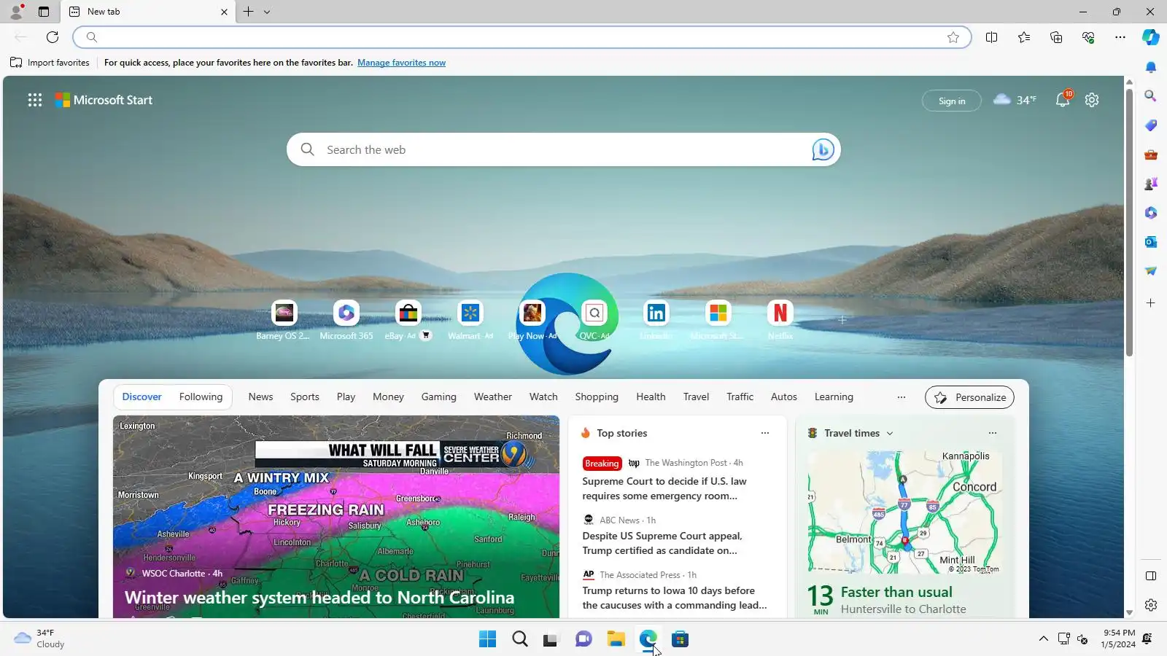
Task: Select the Traffic category
Action: (x=740, y=397)
